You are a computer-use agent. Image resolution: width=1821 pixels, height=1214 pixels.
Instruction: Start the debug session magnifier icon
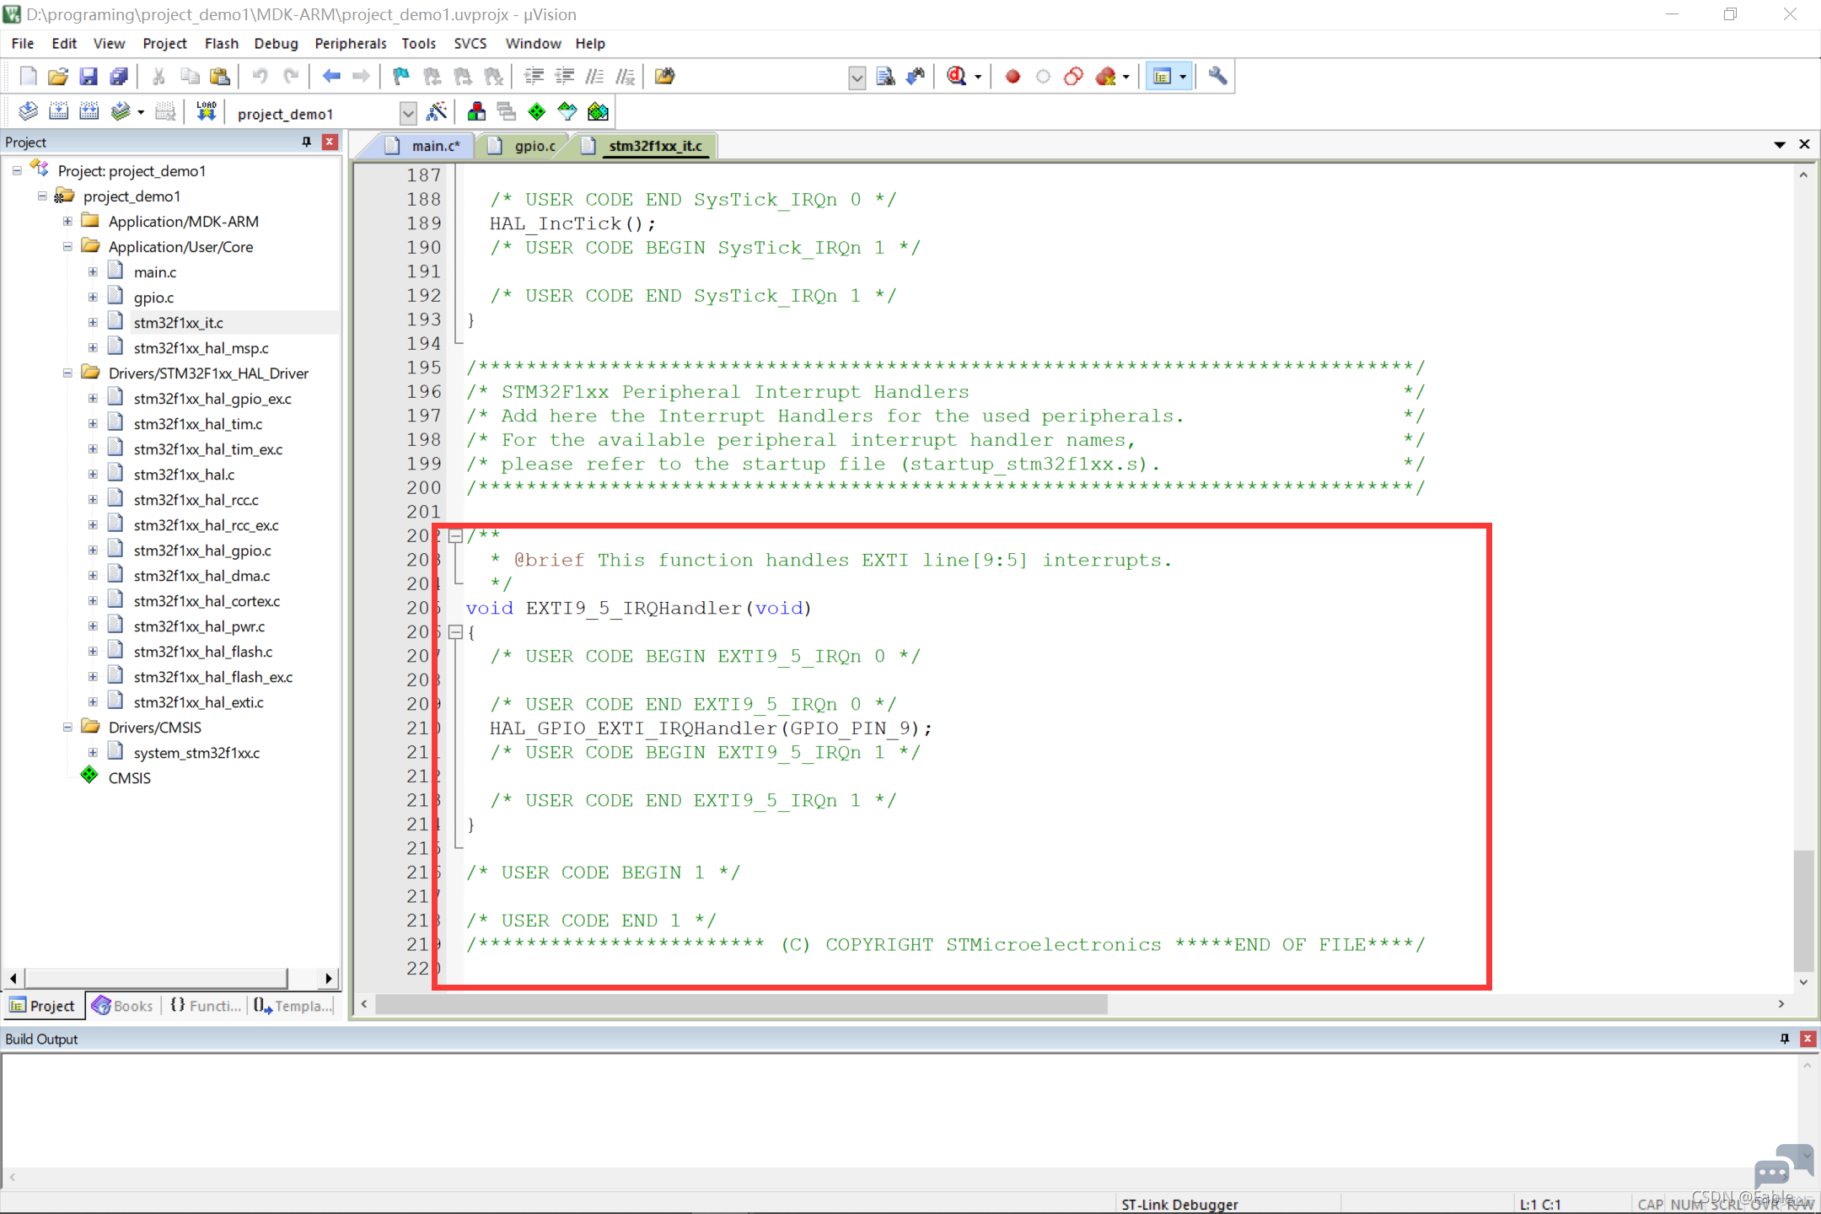tap(956, 77)
